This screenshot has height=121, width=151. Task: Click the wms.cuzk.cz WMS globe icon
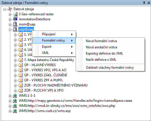[15, 111]
